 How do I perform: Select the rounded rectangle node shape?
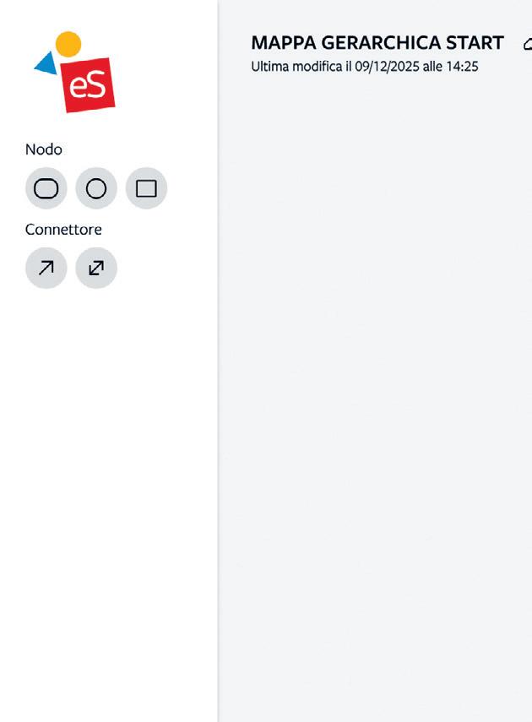pos(46,188)
